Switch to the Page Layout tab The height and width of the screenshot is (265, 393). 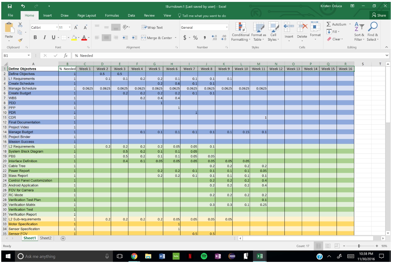[87, 15]
